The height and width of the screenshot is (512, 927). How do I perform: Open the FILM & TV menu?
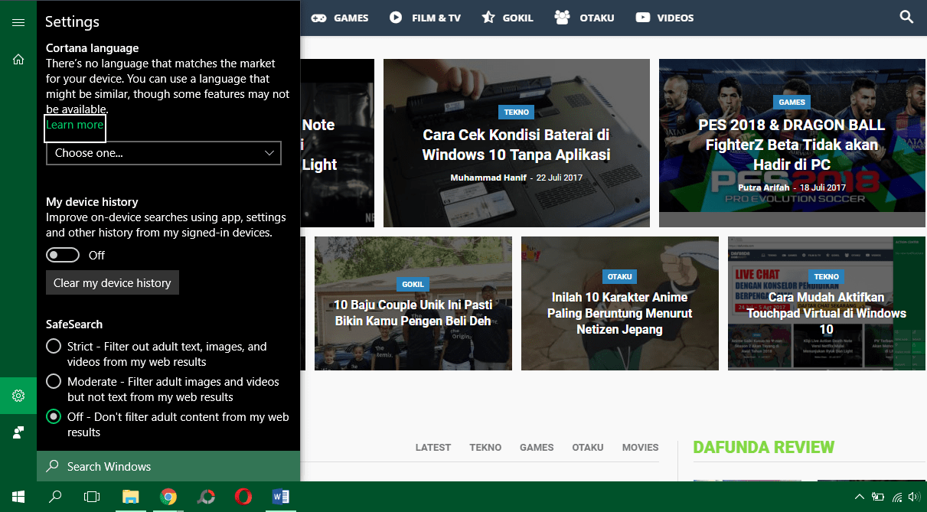click(x=425, y=18)
